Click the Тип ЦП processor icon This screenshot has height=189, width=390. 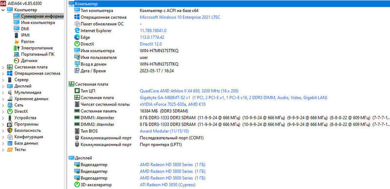(x=77, y=91)
